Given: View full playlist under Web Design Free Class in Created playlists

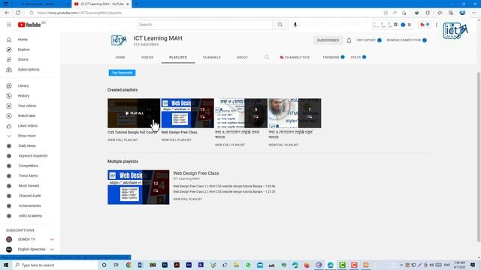Looking at the screenshot, I should click(x=177, y=140).
